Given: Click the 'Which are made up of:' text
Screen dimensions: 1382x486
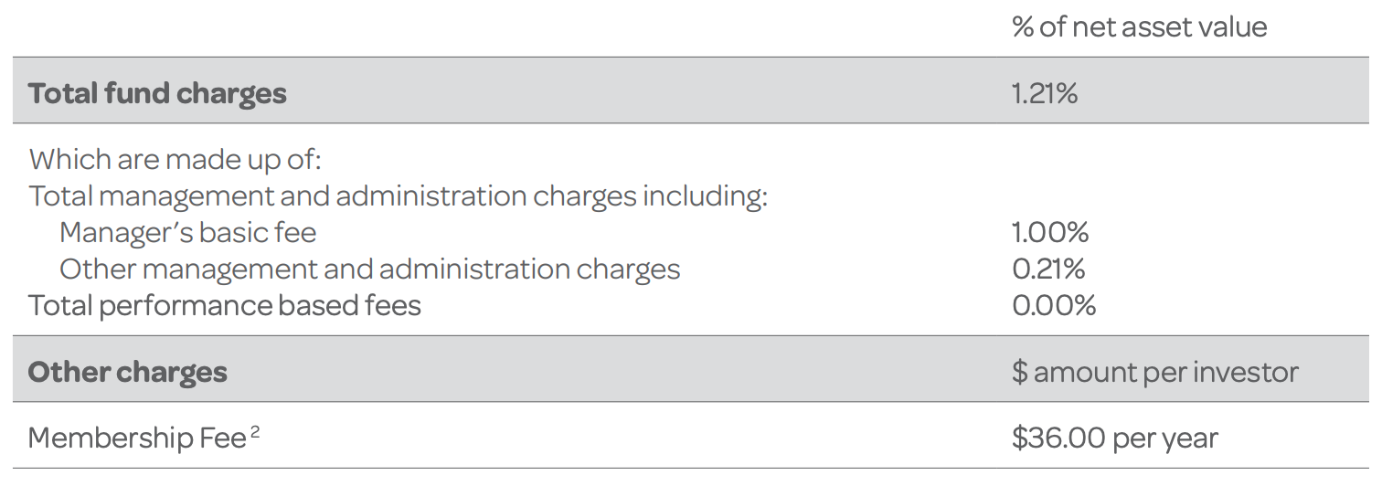Looking at the screenshot, I should pyautogui.click(x=175, y=160).
